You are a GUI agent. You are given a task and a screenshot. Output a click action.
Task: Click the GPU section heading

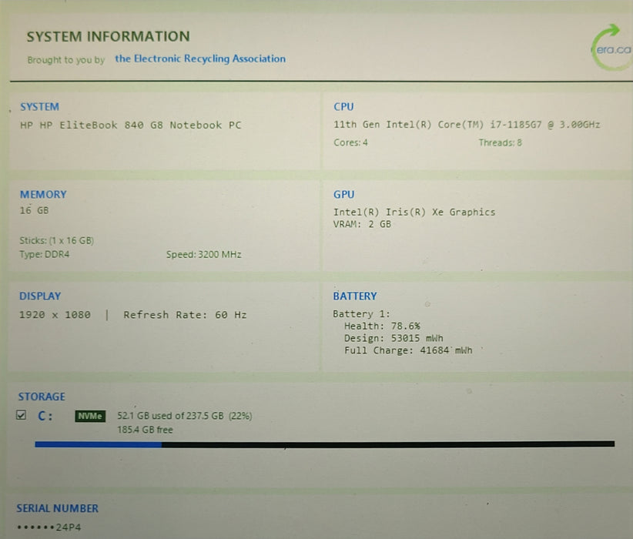343,195
